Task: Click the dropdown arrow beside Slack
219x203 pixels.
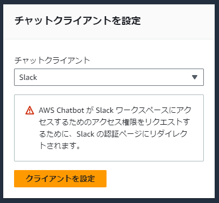Action: pyautogui.click(x=195, y=77)
